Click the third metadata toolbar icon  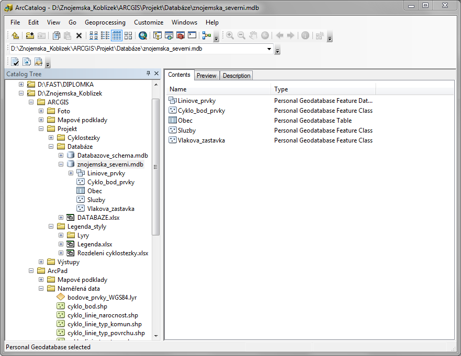click(38, 62)
